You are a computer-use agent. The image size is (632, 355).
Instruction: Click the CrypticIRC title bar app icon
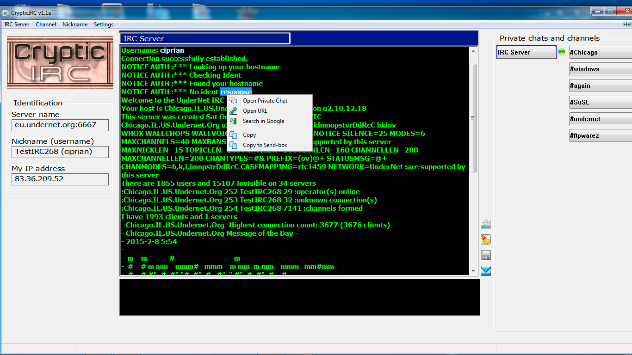click(x=5, y=13)
